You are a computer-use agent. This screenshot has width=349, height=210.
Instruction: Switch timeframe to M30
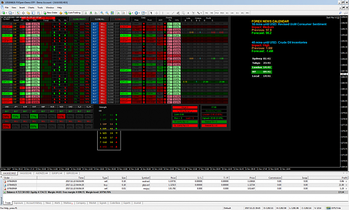[222, 13]
